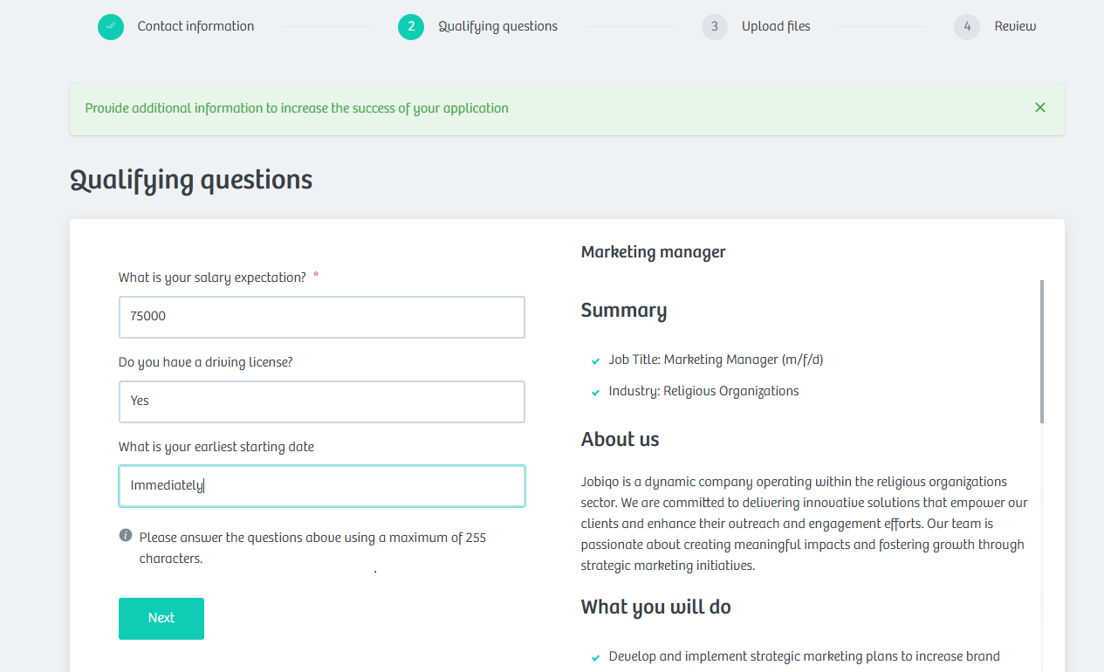
Task: Click the info icon beside the character limit note
Action: (126, 535)
